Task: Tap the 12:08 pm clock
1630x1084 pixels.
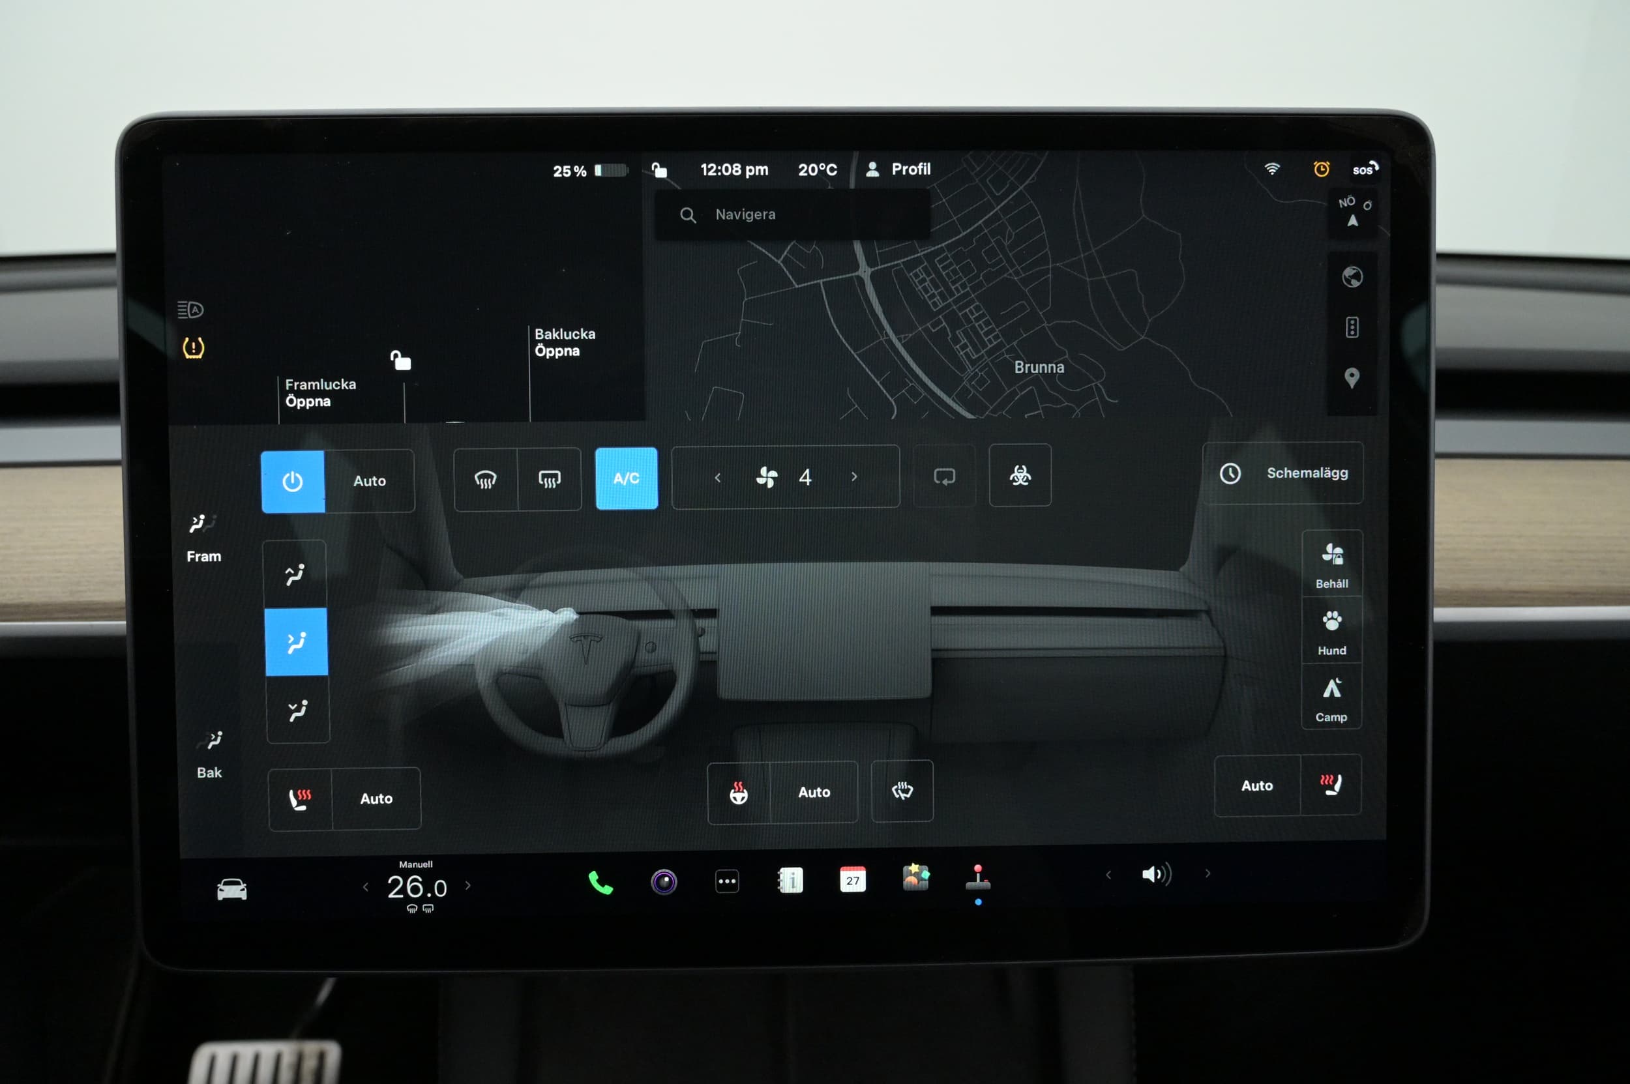Action: click(x=733, y=170)
